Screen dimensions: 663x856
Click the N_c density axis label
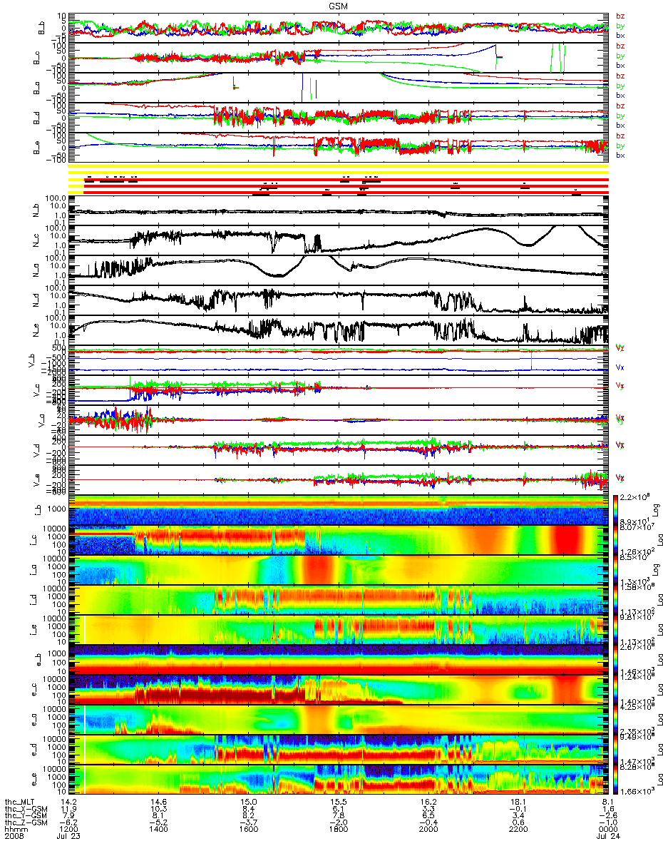[x=36, y=240]
